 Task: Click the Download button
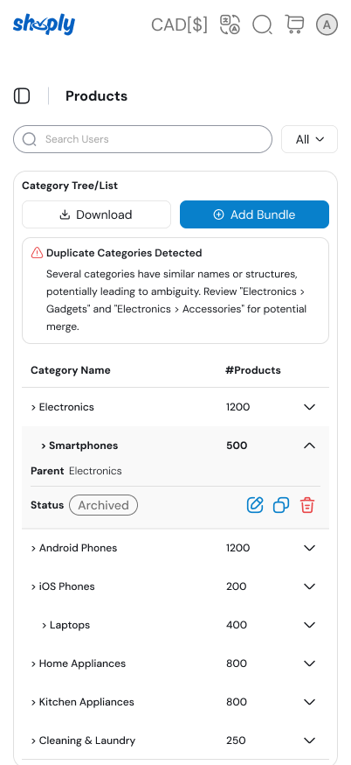point(96,214)
